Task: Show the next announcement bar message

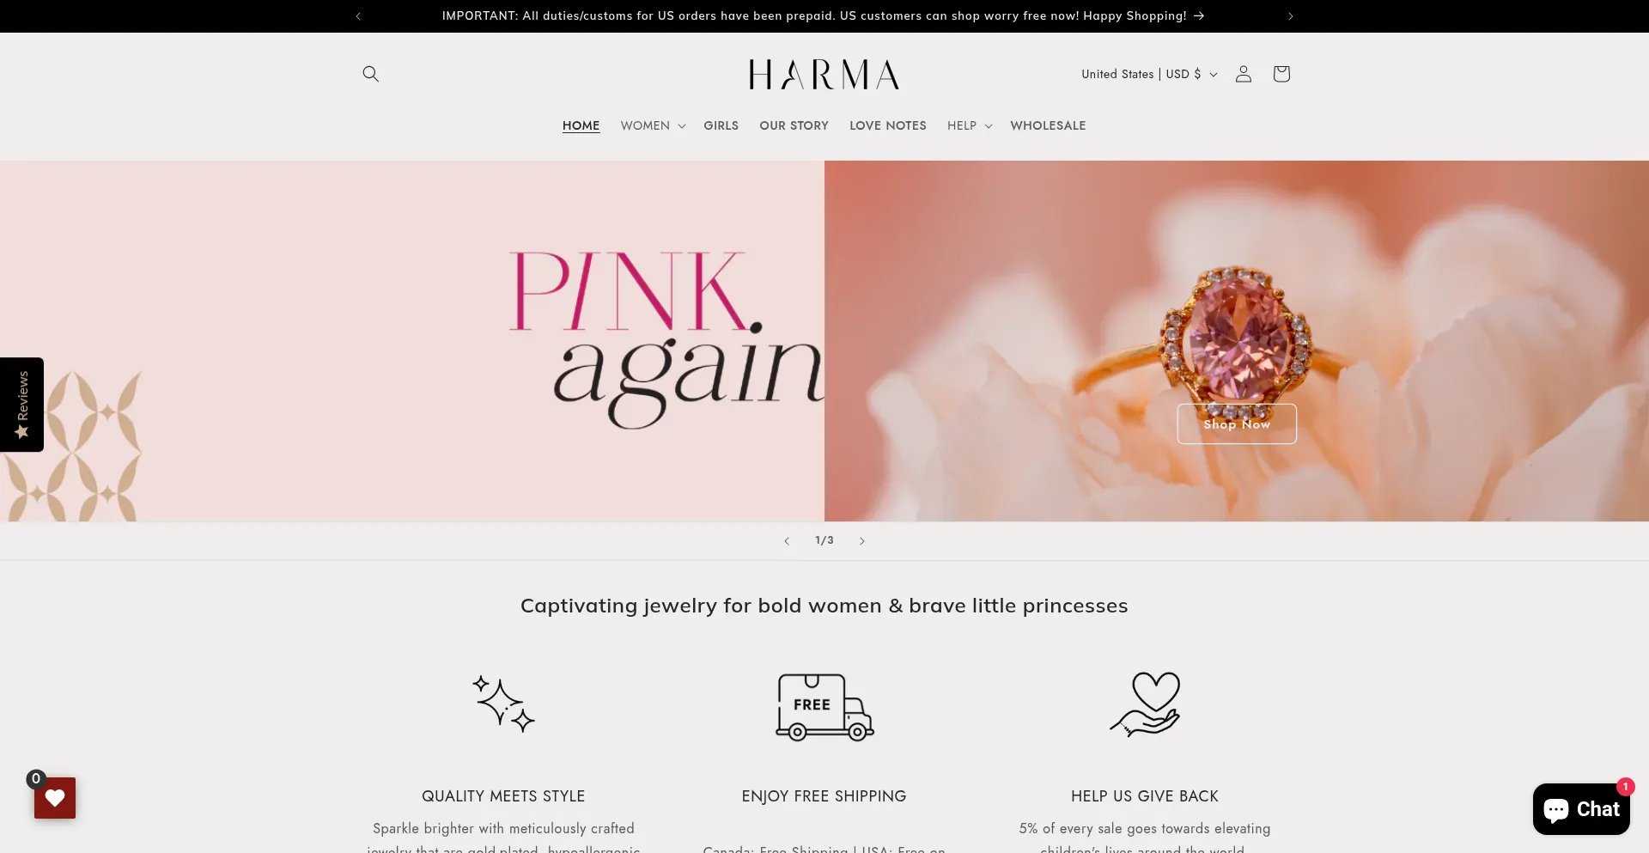Action: [1290, 16]
